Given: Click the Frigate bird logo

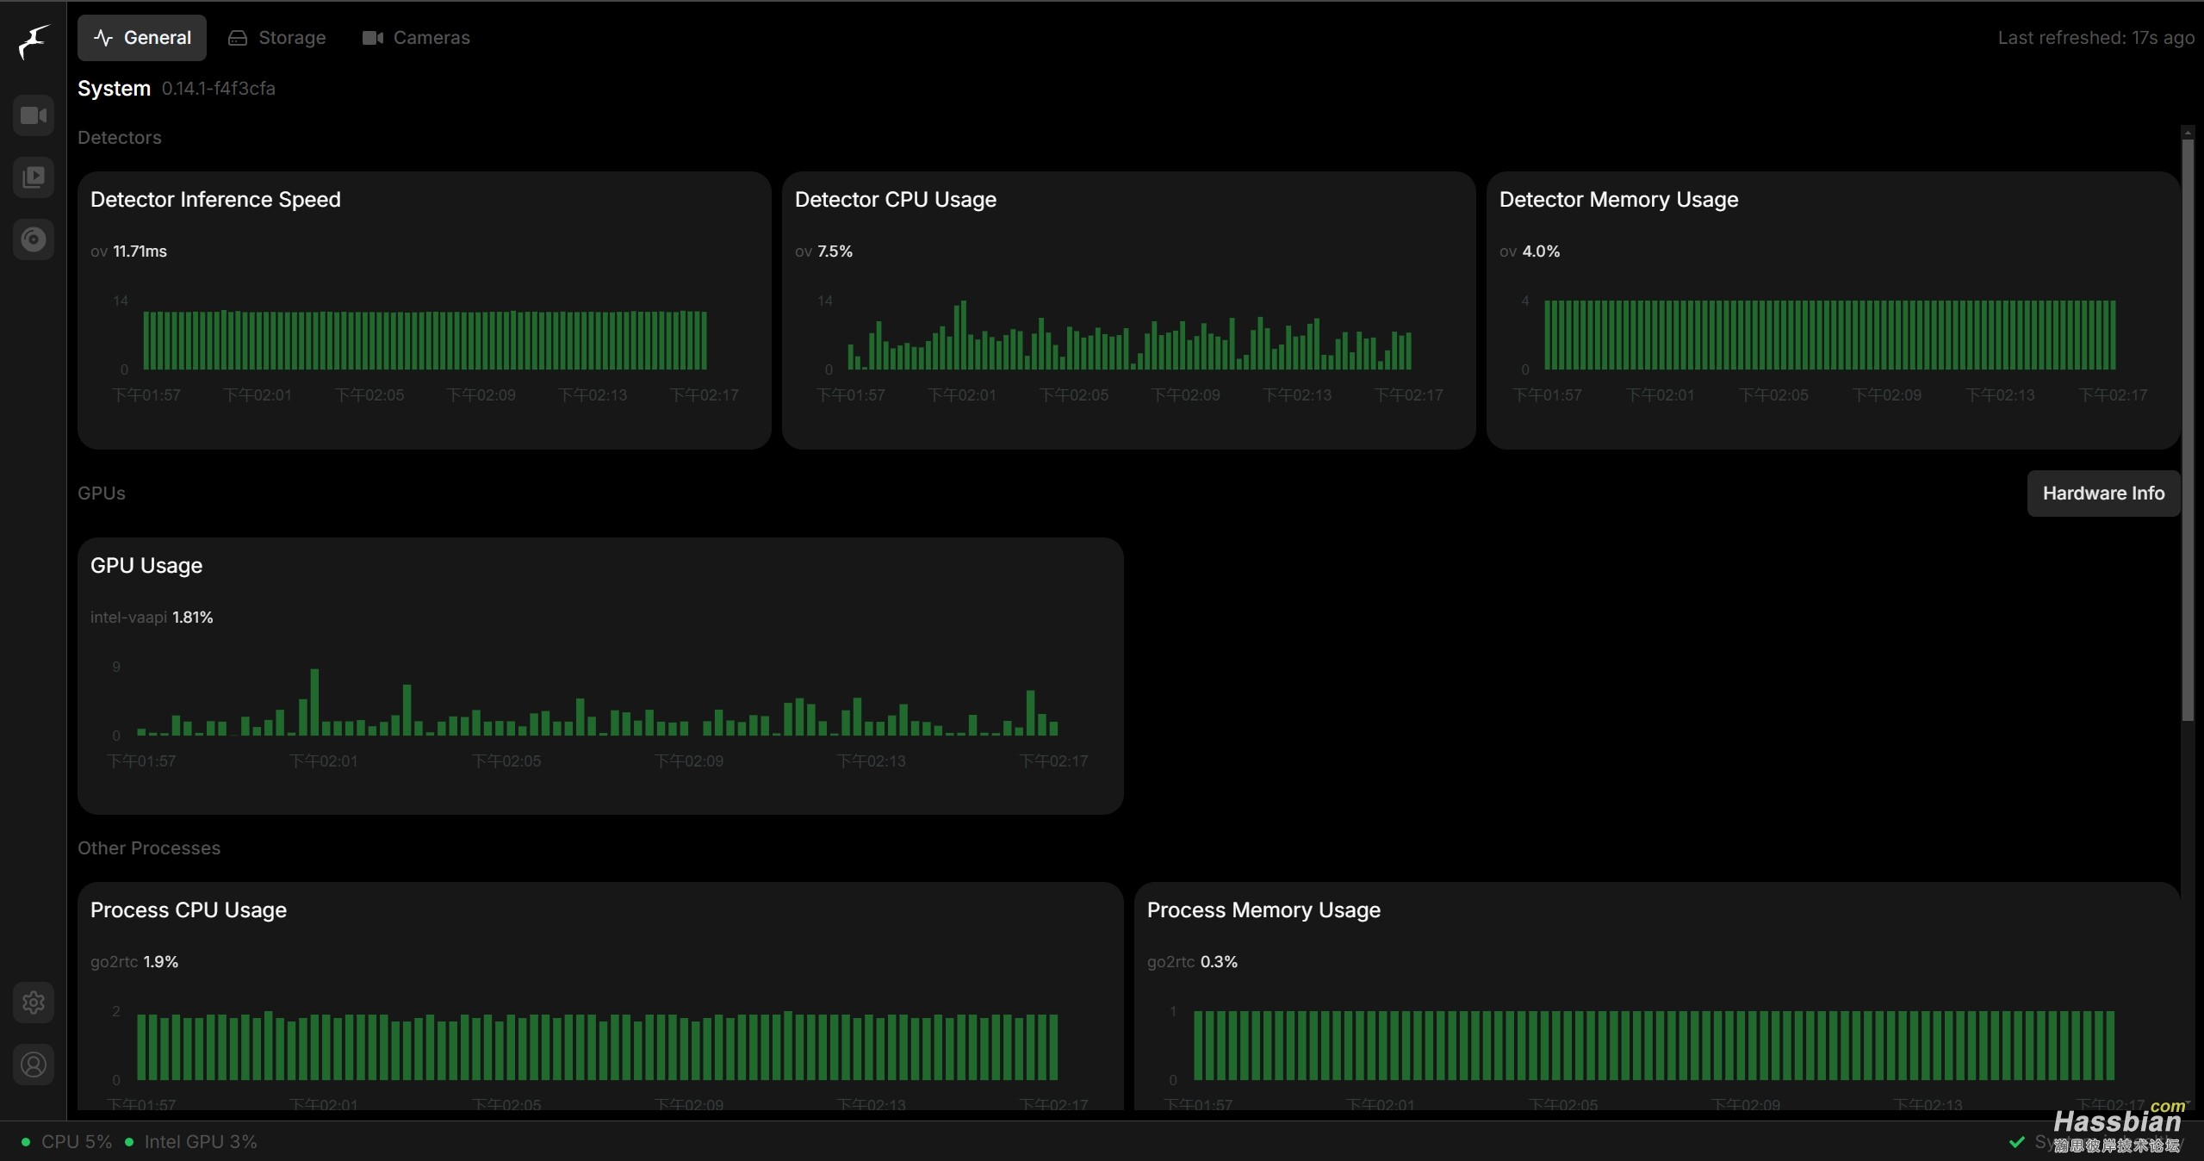Looking at the screenshot, I should pos(34,41).
